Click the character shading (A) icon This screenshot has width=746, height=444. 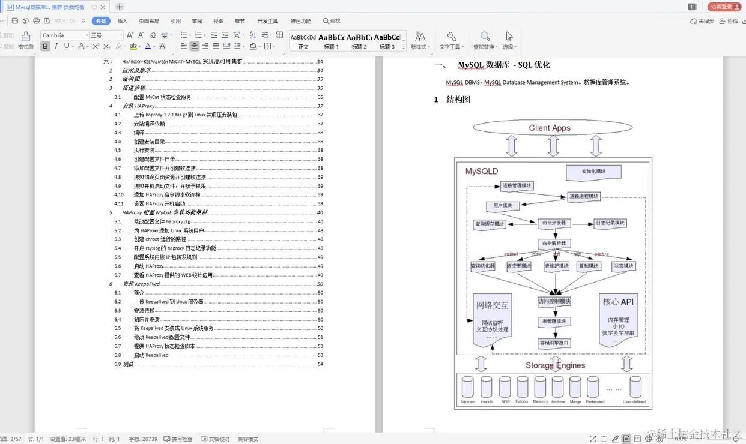coord(162,46)
